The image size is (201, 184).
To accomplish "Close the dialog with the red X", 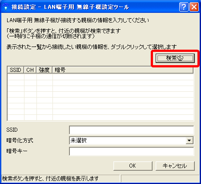I will pyautogui.click(x=194, y=7).
